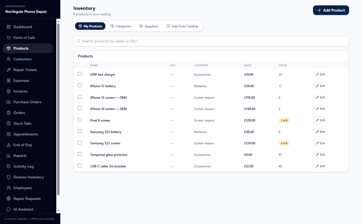Image resolution: width=362 pixels, height=224 pixels.
Task: Click the Point of Sale cart icon
Action: [9, 38]
